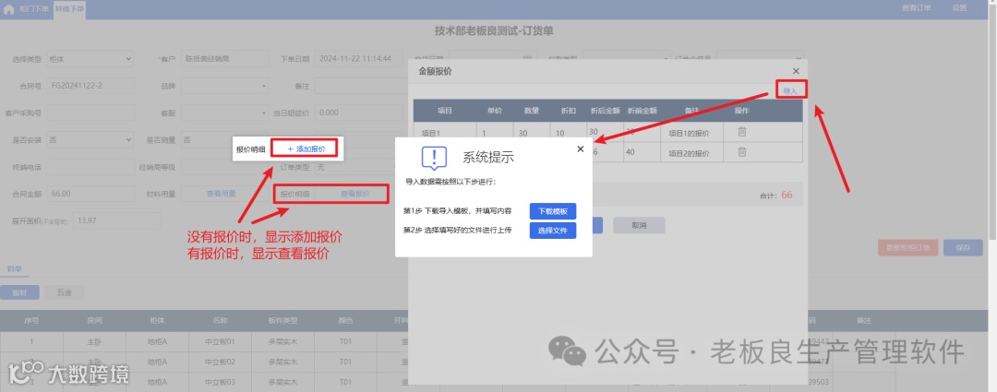Image resolution: width=997 pixels, height=392 pixels.
Task: Click the 选择文件 button
Action: click(x=553, y=230)
